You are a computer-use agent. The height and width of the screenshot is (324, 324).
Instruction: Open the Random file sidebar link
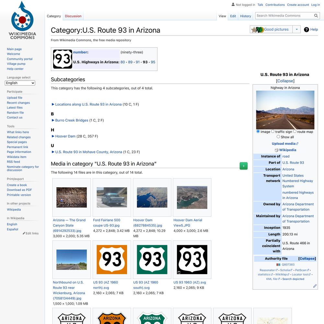(x=15, y=113)
